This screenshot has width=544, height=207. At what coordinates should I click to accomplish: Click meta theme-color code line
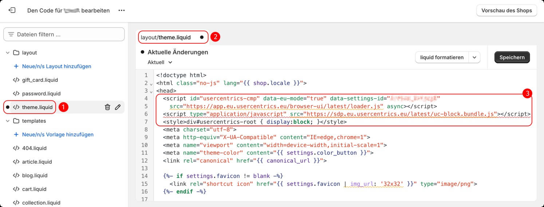(268, 153)
